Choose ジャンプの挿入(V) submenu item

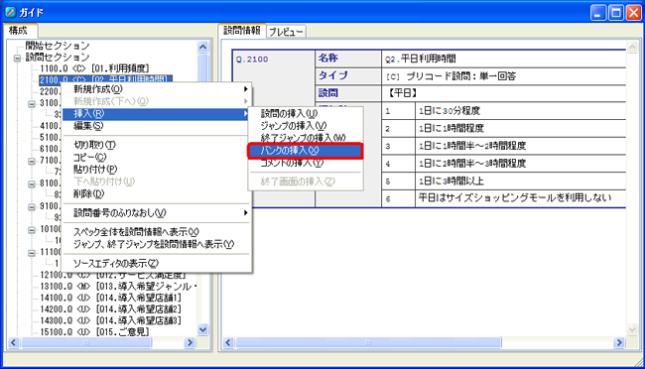(x=306, y=126)
